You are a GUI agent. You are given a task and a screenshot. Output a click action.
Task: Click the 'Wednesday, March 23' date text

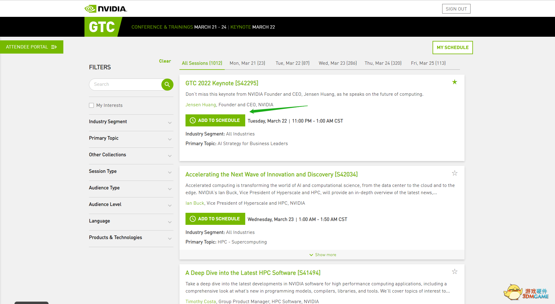271,219
